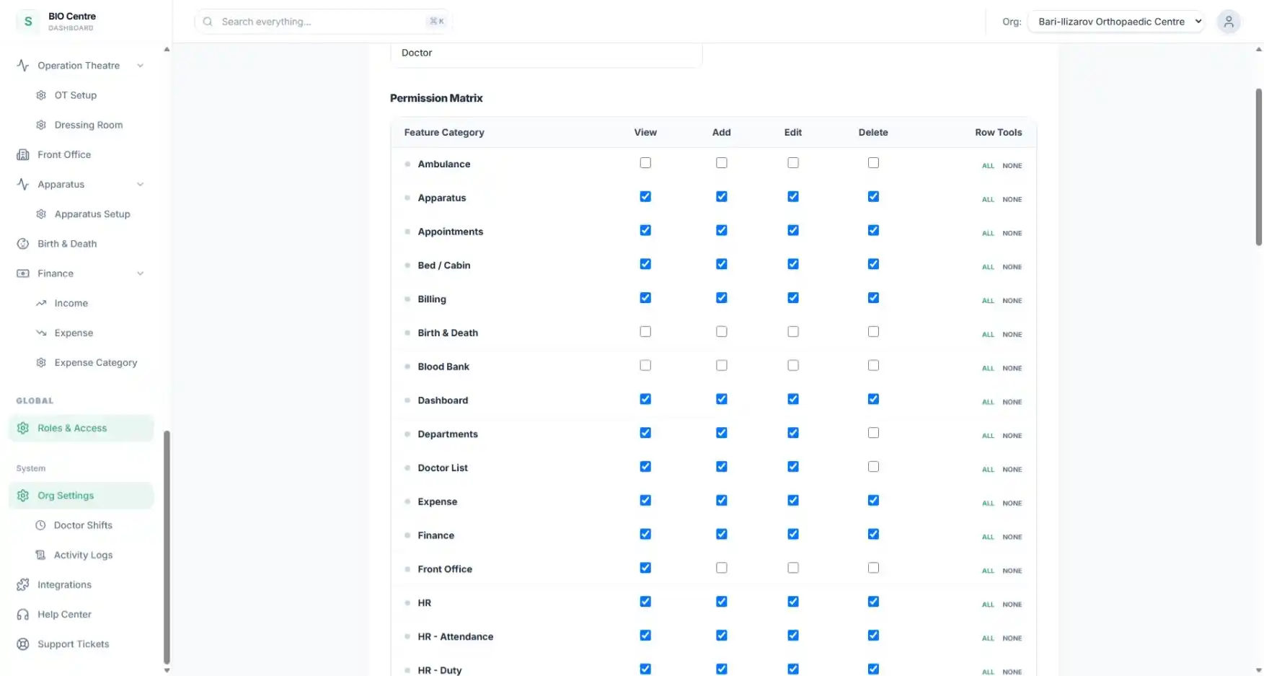Click NONE for the HR row

coord(1012,605)
